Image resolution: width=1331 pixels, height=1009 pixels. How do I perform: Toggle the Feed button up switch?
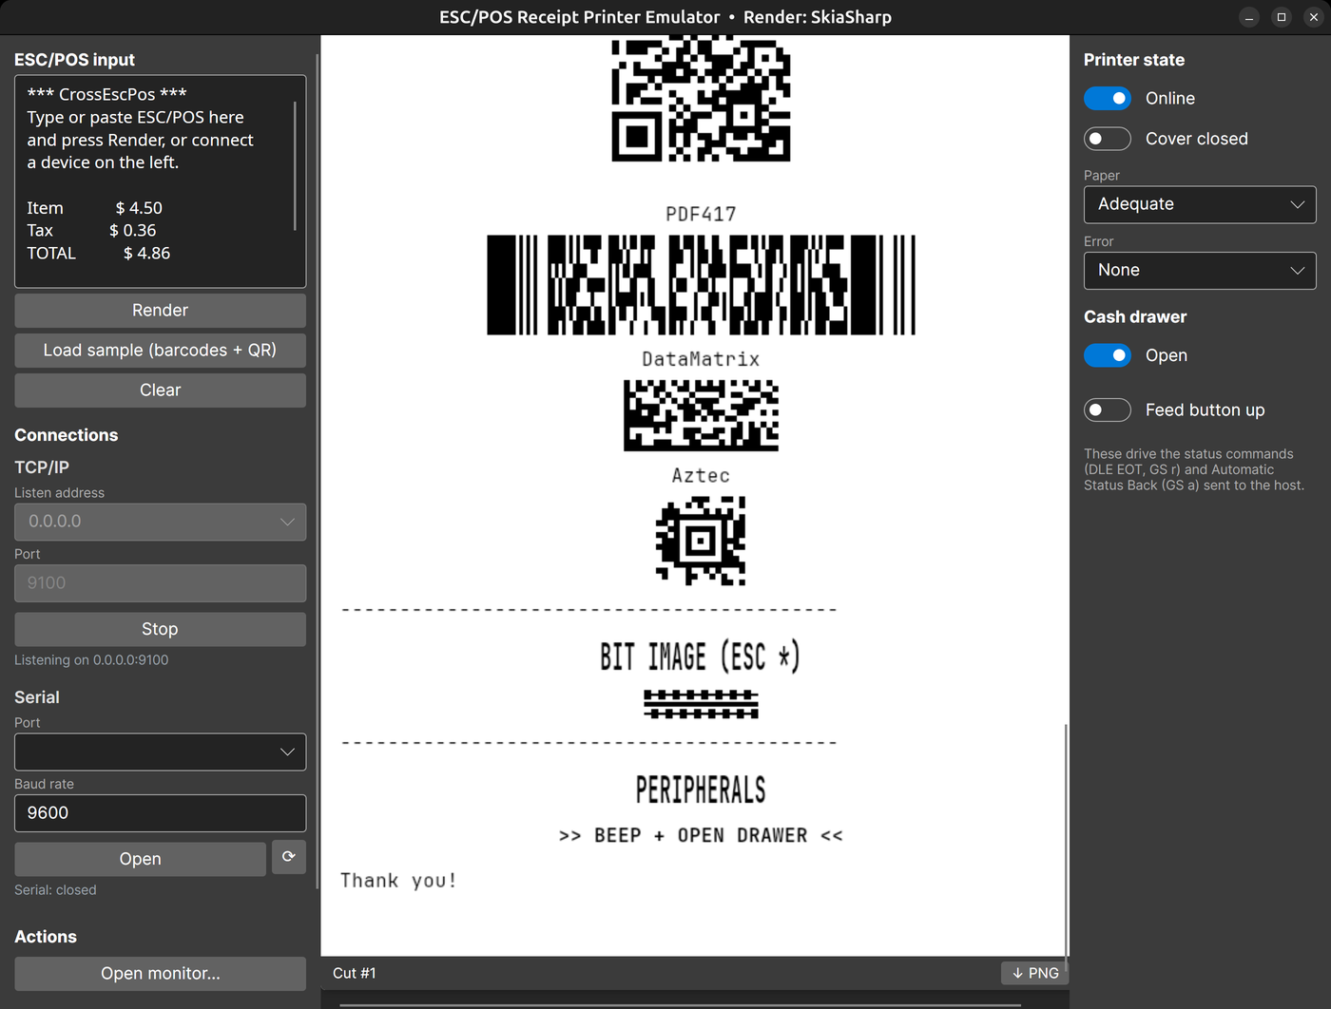1108,409
